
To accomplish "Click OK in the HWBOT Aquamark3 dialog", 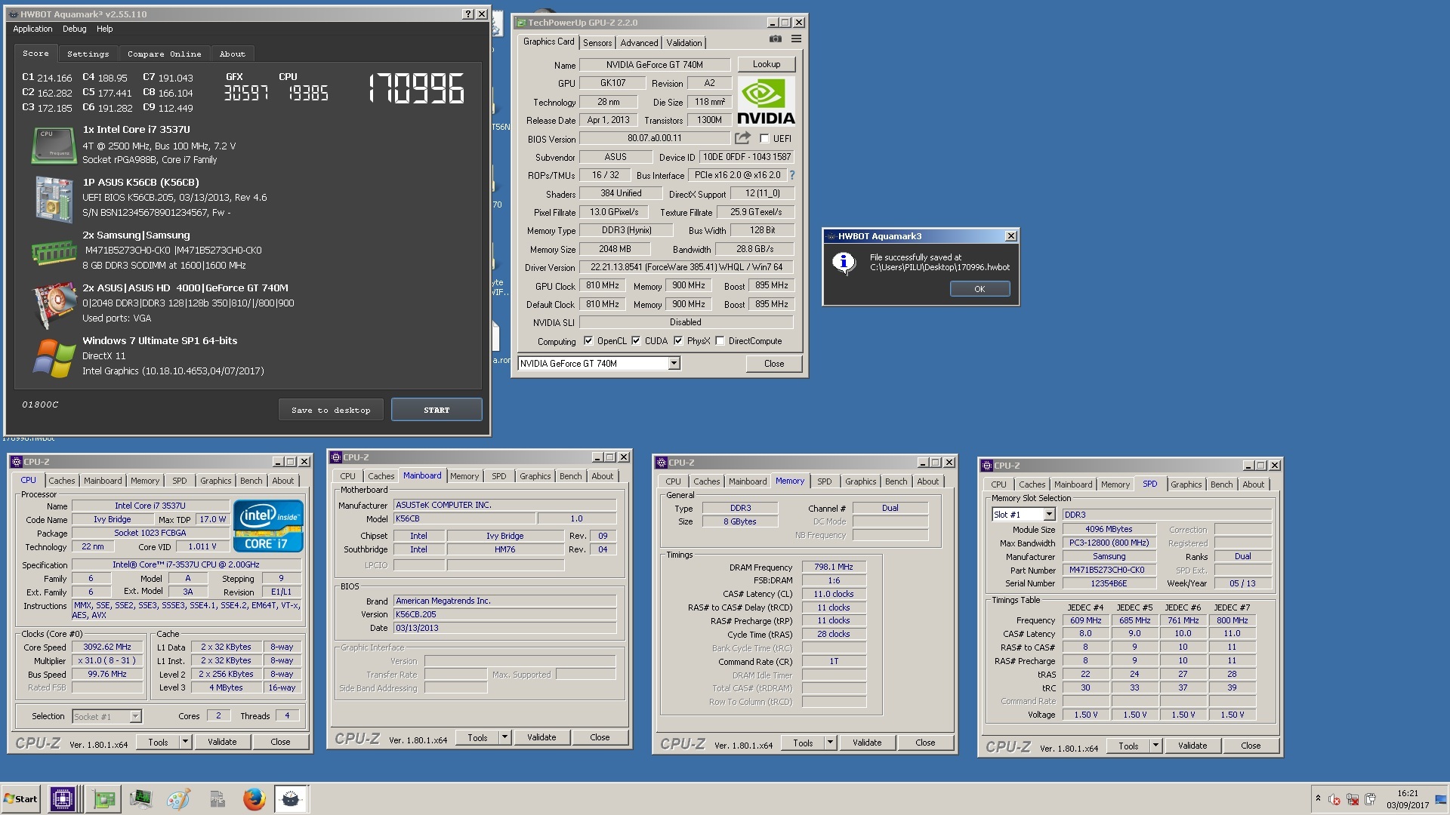I will [x=980, y=289].
